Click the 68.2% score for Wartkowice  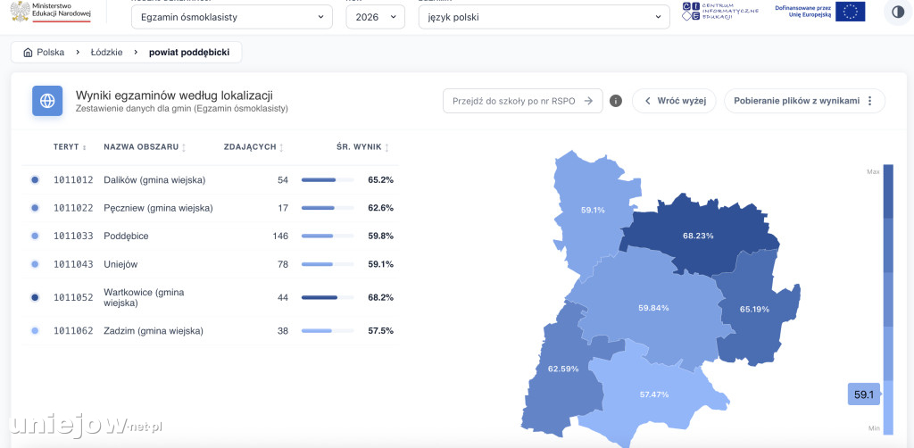[380, 297]
